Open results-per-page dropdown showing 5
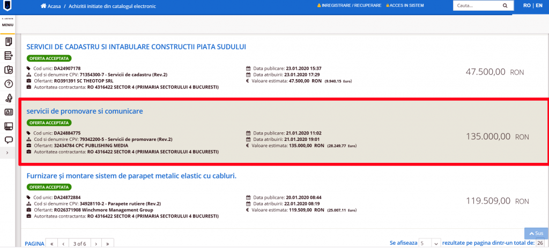Image resolution: width=549 pixels, height=248 pixels. click(x=429, y=244)
